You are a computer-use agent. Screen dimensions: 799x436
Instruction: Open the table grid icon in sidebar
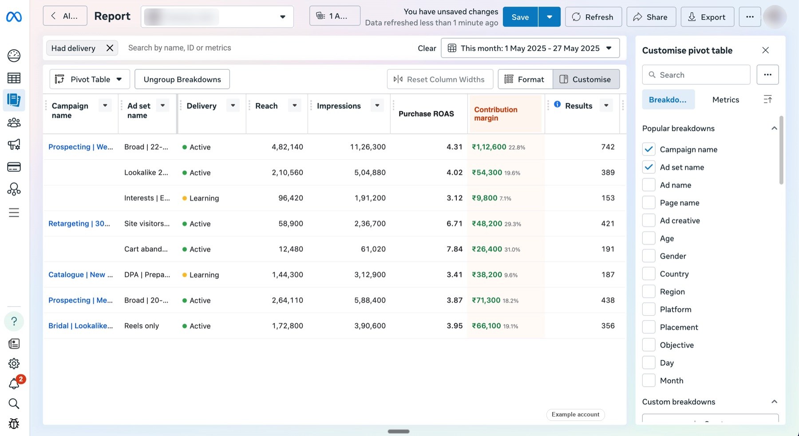coord(14,78)
